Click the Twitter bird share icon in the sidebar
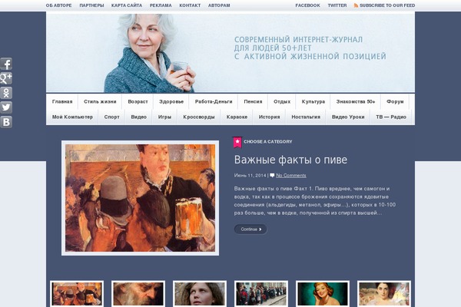The image size is (461, 307). 6,107
